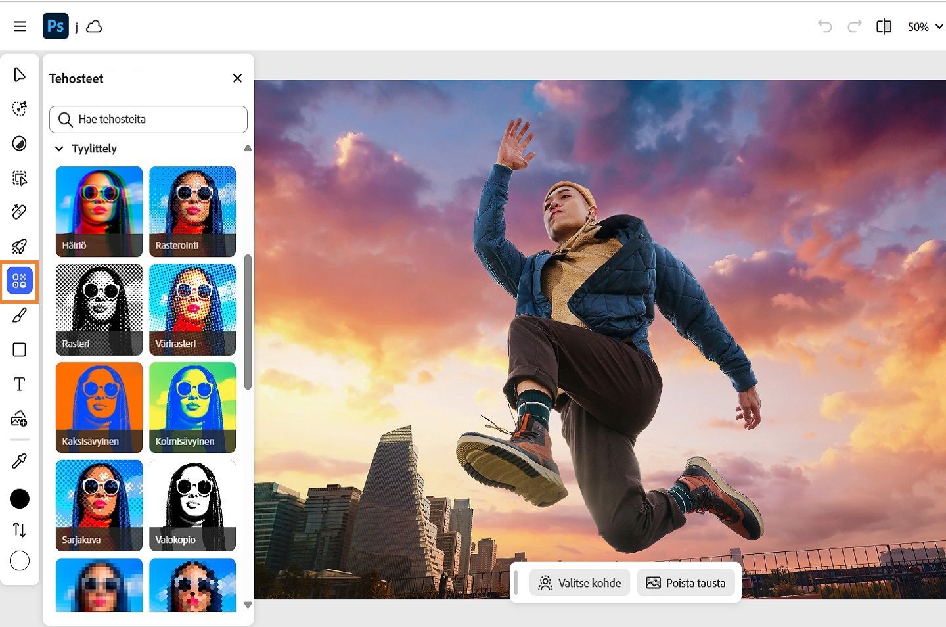Click the effects panel scroll down arrow
This screenshot has width=946, height=627.
[x=248, y=605]
